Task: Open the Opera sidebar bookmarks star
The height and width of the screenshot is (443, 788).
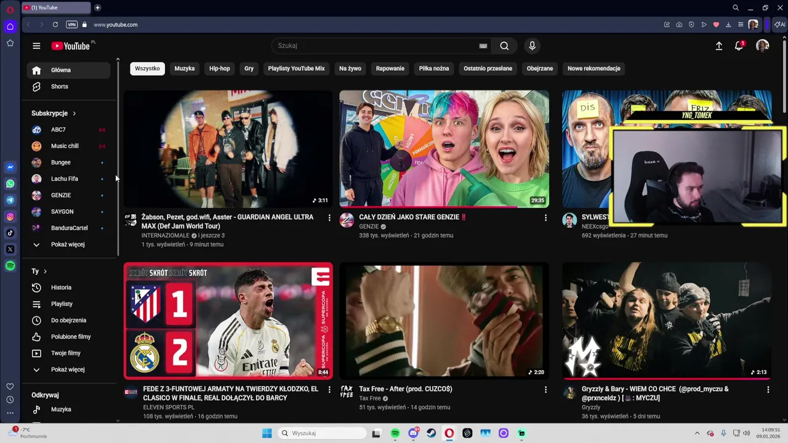Action: point(10,43)
